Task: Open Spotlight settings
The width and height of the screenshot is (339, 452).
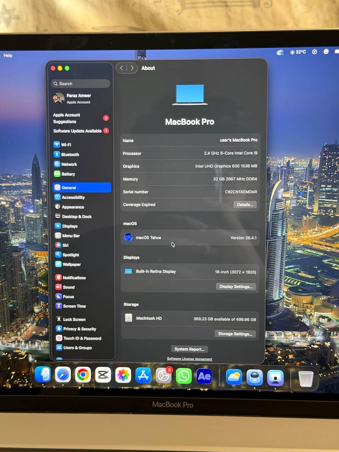Action: (67, 255)
